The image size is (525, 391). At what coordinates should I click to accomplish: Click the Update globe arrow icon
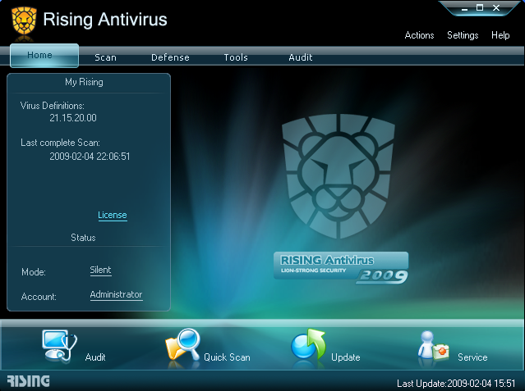[x=308, y=344]
